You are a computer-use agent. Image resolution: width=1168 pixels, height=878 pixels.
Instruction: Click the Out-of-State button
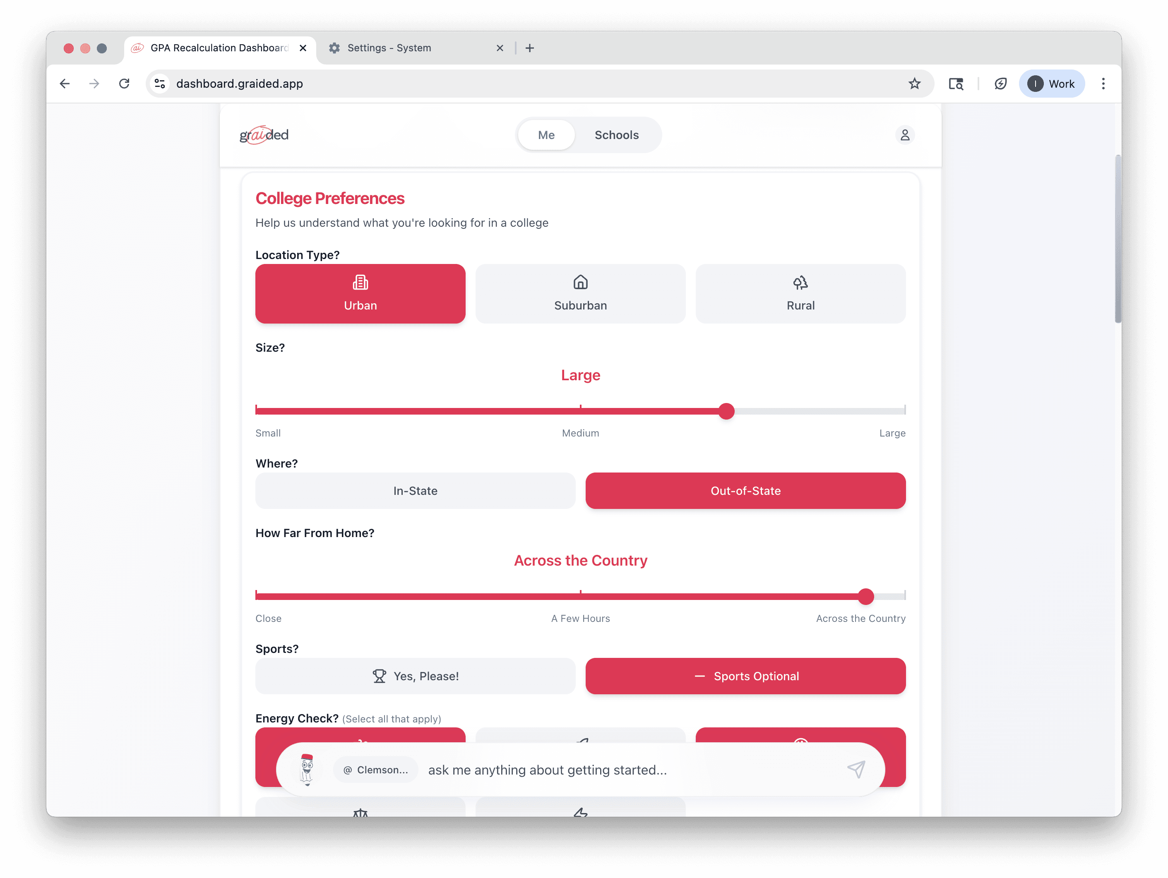click(745, 490)
